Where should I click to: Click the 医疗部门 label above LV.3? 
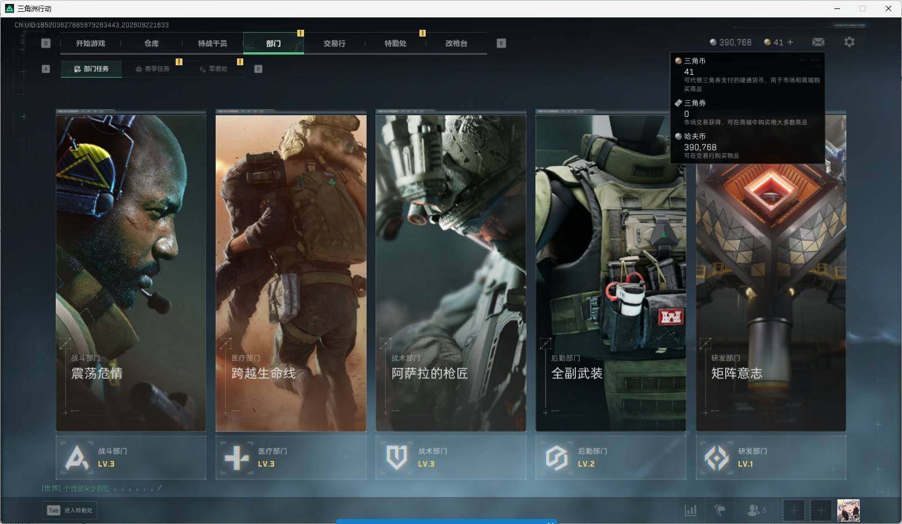click(273, 451)
